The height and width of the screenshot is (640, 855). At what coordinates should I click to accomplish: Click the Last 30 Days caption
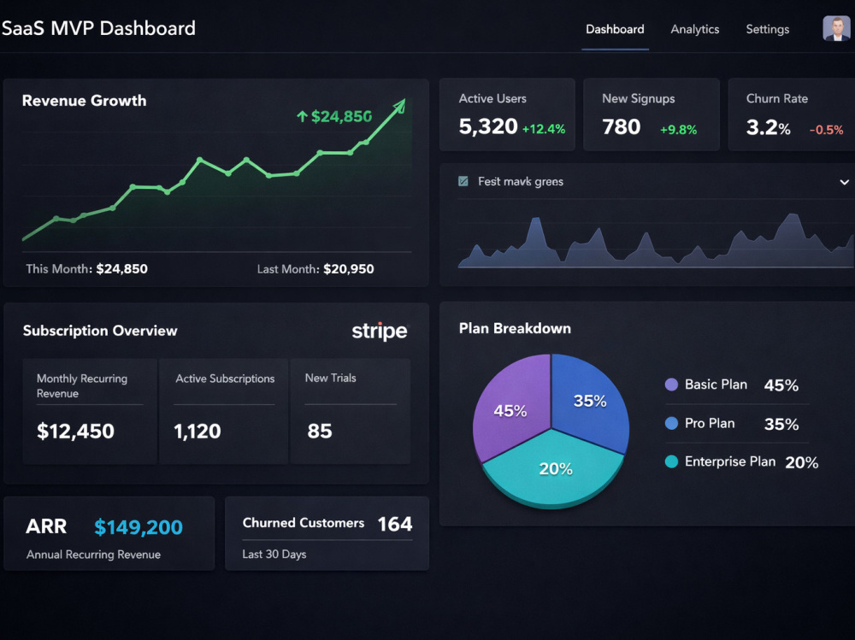[x=274, y=555]
